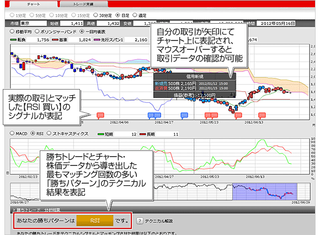Select the MACD indicator option
This screenshot has height=235, width=320.
pos(12,133)
